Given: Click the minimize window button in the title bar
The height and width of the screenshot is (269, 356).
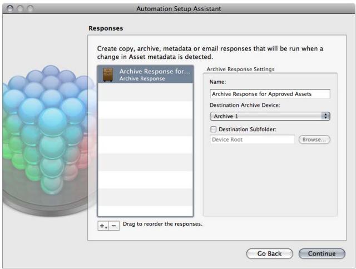Looking at the screenshot, I should tap(20, 9).
